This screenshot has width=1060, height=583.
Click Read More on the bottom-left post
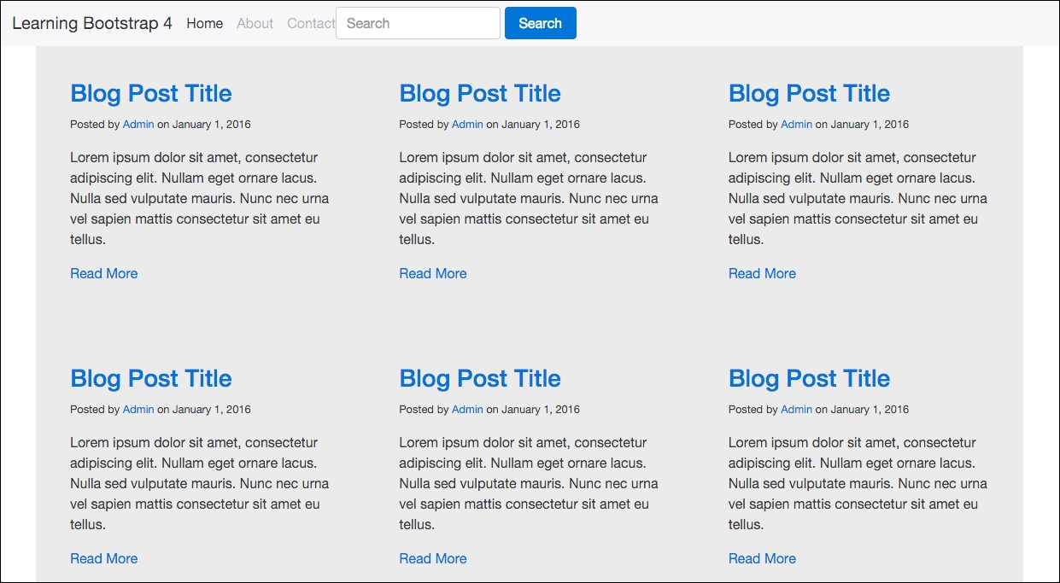point(103,558)
